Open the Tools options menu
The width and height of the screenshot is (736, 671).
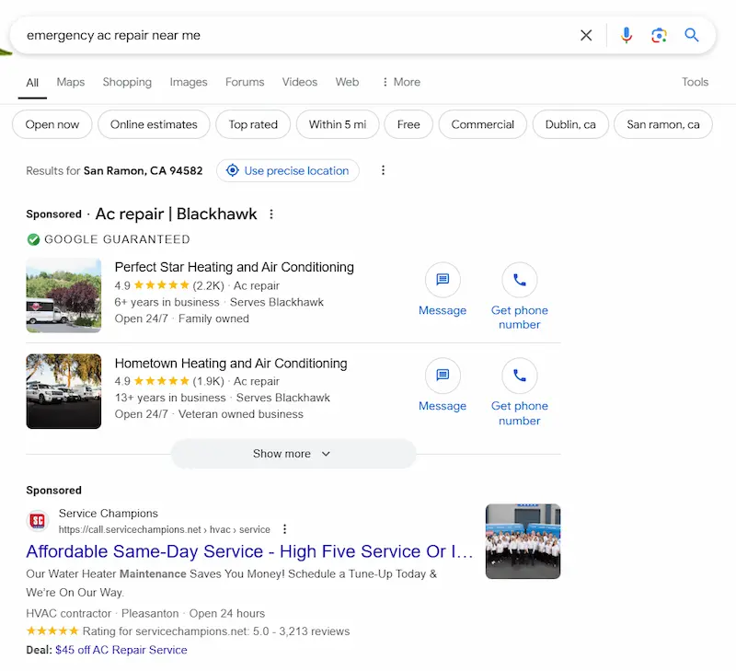tap(695, 82)
